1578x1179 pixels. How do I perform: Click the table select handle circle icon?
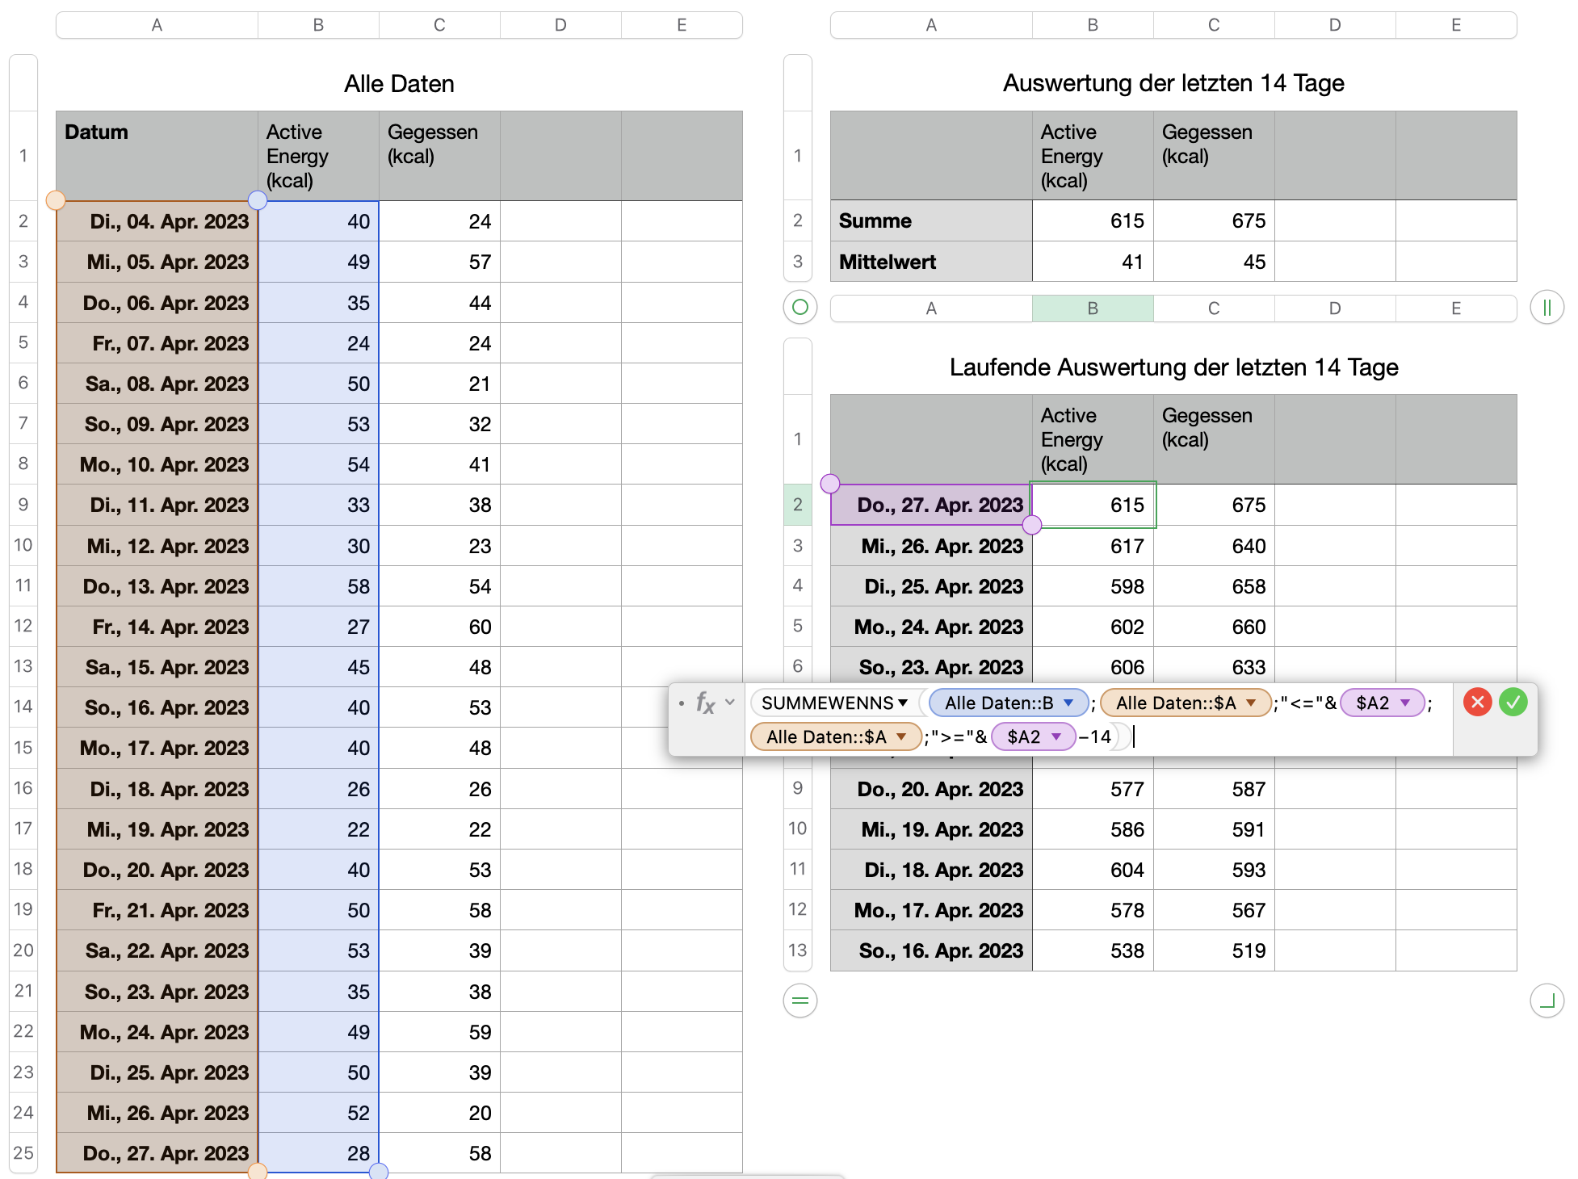point(799,308)
